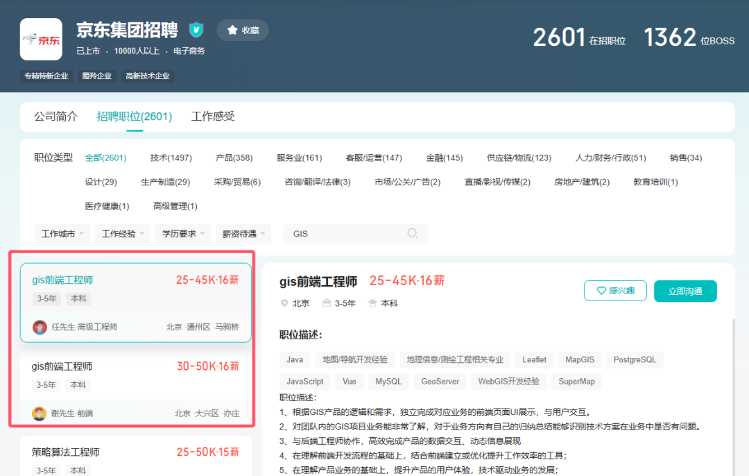
Task: Expand the 学历要求 dropdown
Action: click(183, 234)
